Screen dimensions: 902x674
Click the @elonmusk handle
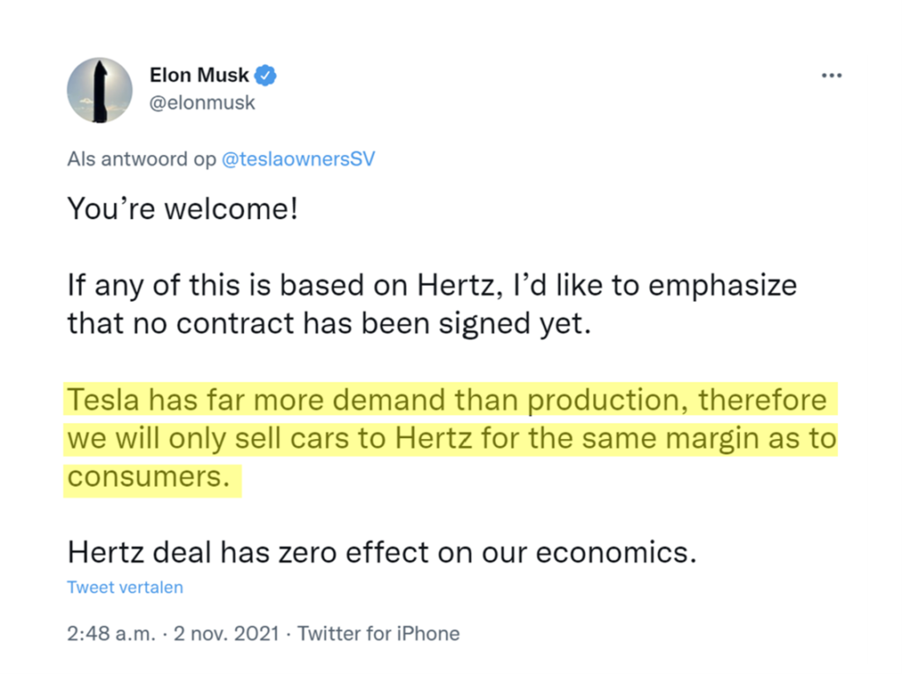coord(202,103)
